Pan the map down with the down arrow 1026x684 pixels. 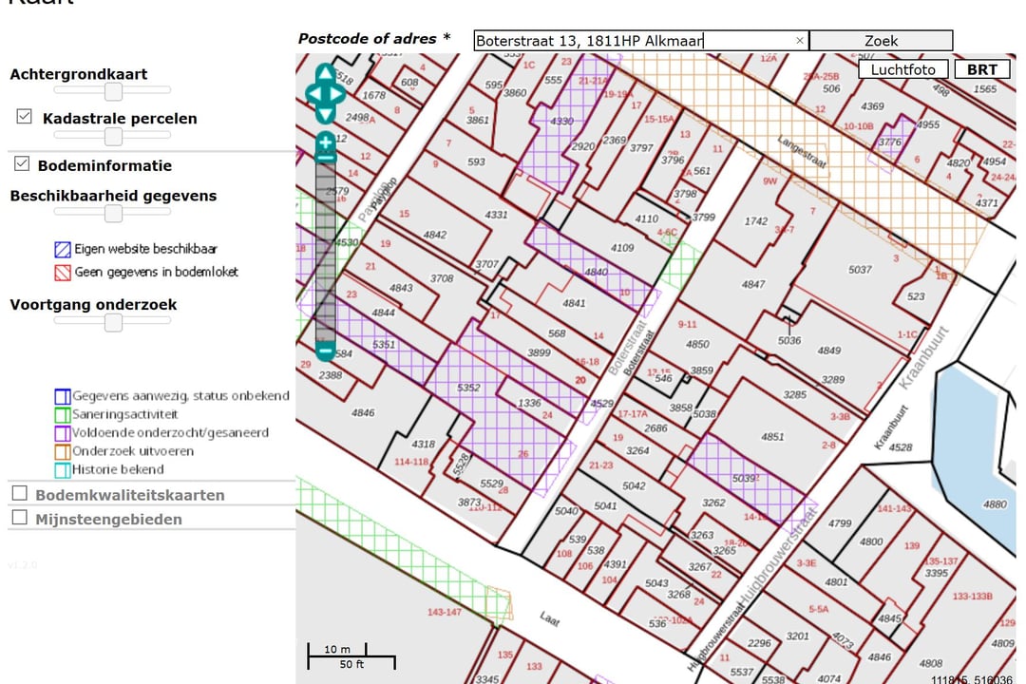point(325,115)
